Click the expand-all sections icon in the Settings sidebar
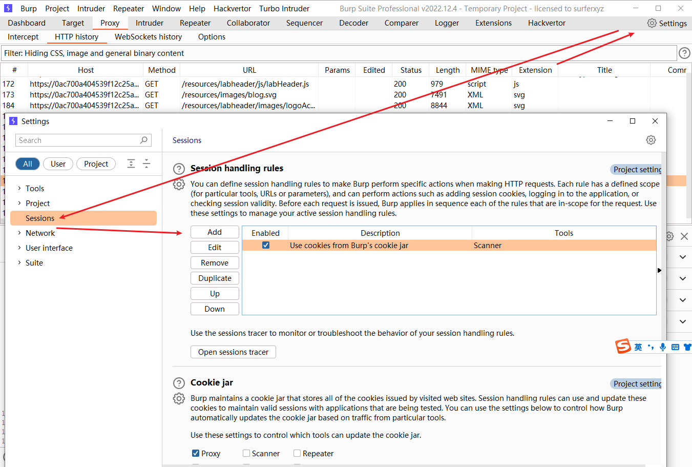The width and height of the screenshot is (692, 467). click(x=131, y=164)
